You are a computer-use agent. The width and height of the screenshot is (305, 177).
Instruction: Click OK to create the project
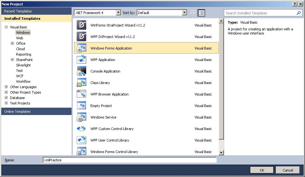point(262,170)
